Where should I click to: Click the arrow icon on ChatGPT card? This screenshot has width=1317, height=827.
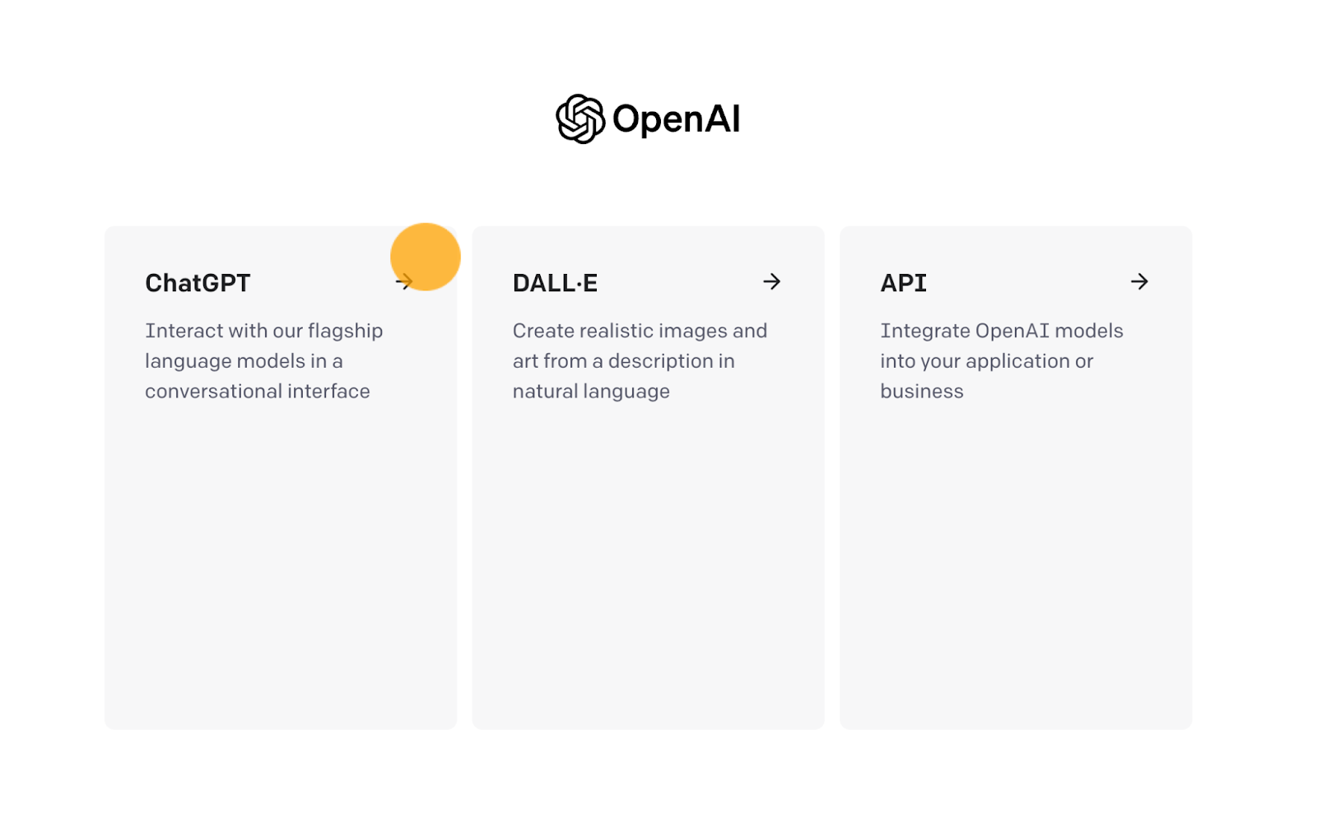(404, 282)
